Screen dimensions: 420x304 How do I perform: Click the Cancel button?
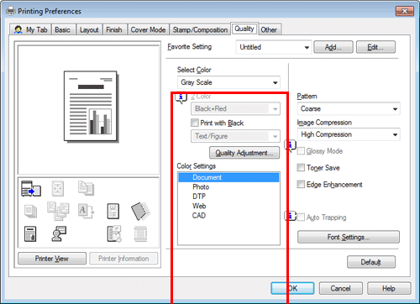[x=341, y=288]
